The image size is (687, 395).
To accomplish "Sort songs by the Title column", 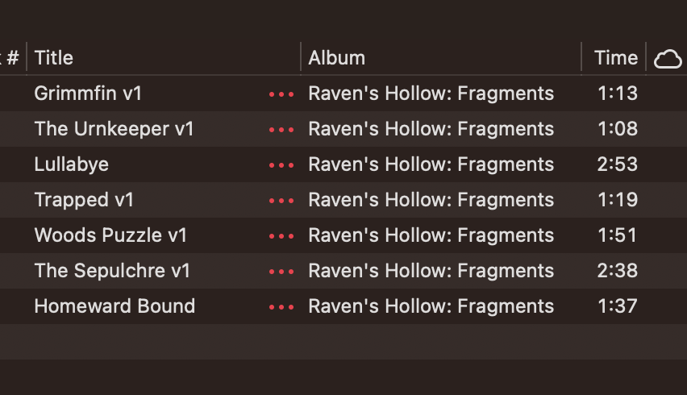I will [x=54, y=58].
